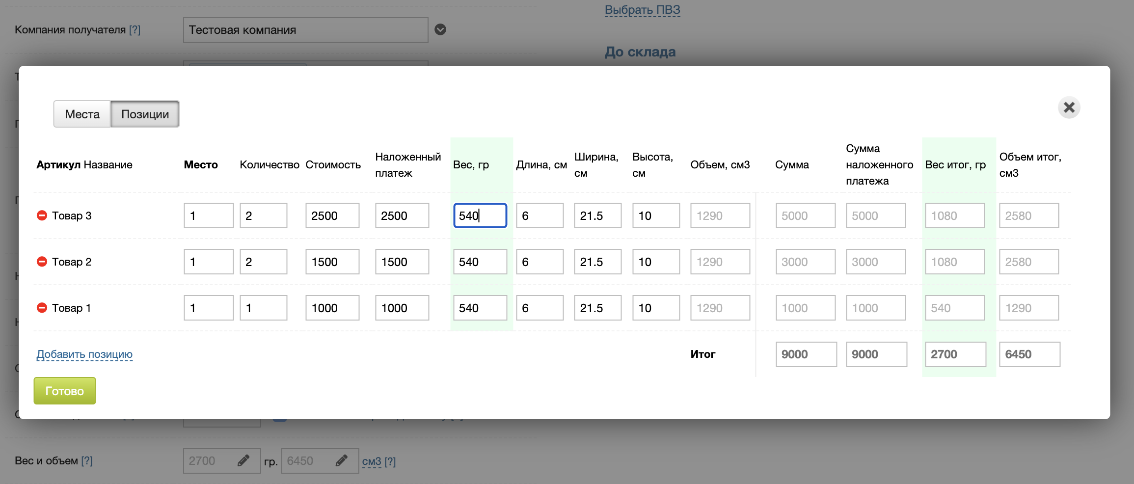1134x484 pixels.
Task: Remove the Товар 3 row
Action: [42, 215]
